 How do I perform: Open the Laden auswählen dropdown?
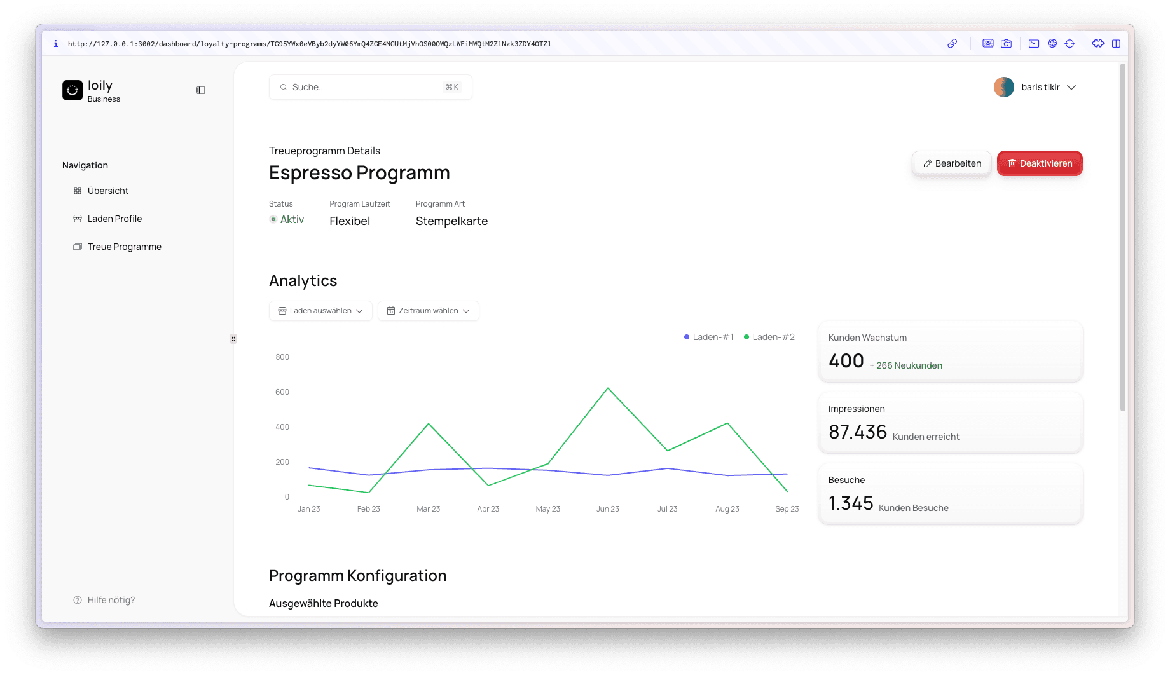[320, 311]
